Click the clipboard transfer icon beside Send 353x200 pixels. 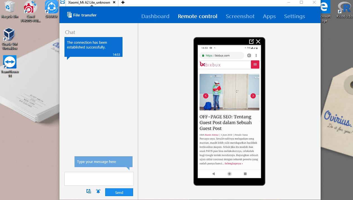[89, 191]
